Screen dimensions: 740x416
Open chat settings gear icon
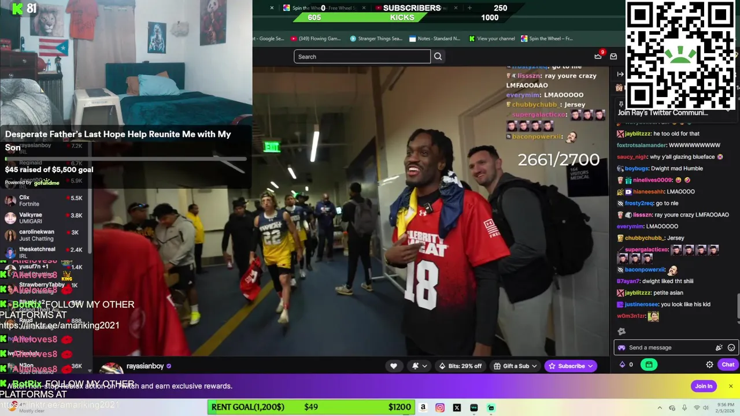point(709,365)
